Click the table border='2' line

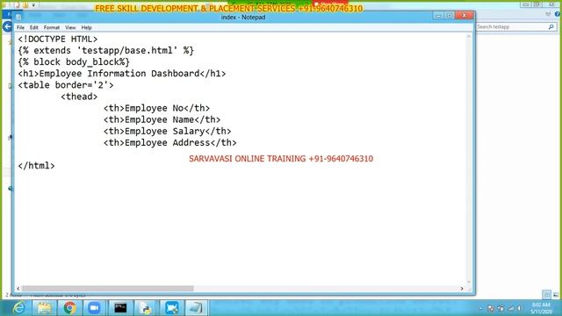66,85
